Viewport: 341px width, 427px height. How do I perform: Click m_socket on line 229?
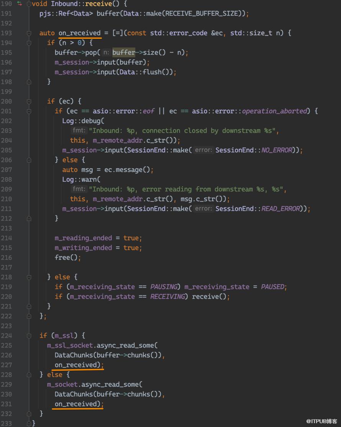(62, 384)
